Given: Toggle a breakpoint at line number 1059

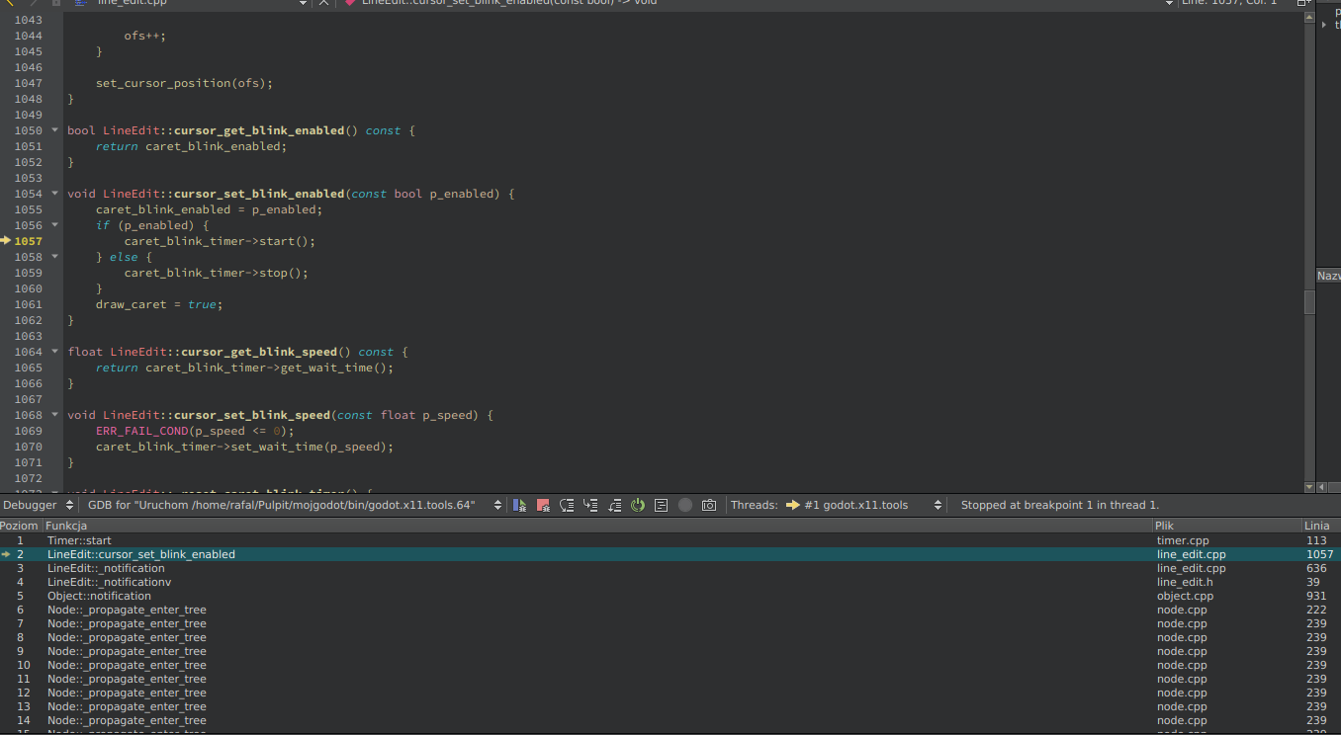Looking at the screenshot, I should point(28,273).
